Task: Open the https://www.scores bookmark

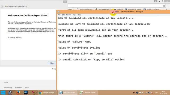Action: pyautogui.click(x=85, y=9)
